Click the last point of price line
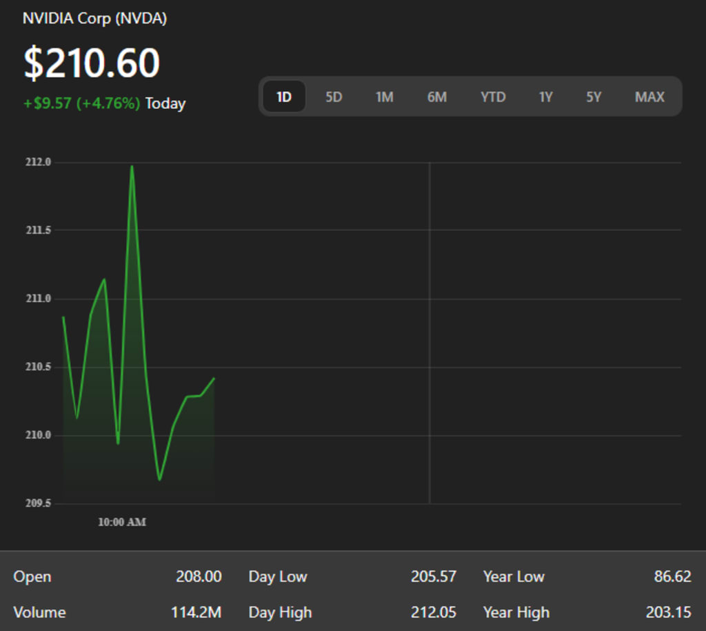Screen dimensions: 706x631 coord(214,379)
